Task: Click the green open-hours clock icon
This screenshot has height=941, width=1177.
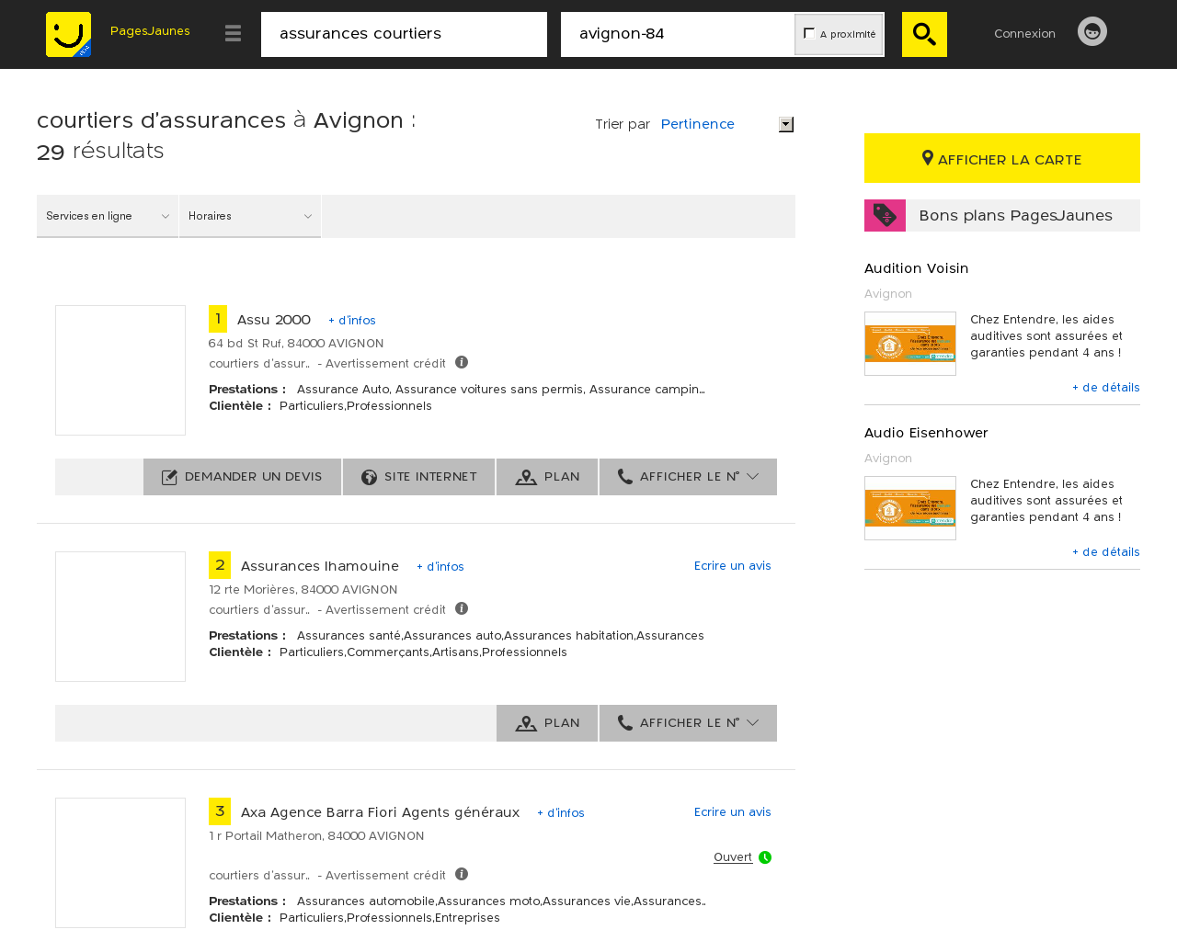Action: (765, 857)
